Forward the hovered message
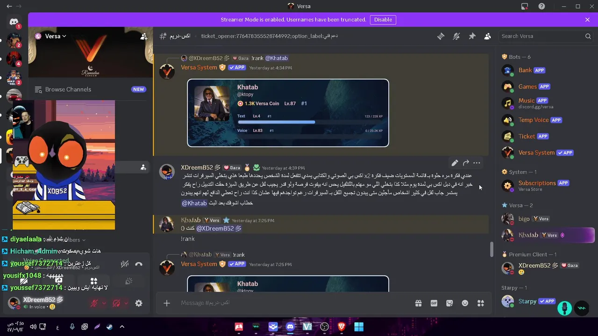The image size is (598, 336). (x=466, y=163)
